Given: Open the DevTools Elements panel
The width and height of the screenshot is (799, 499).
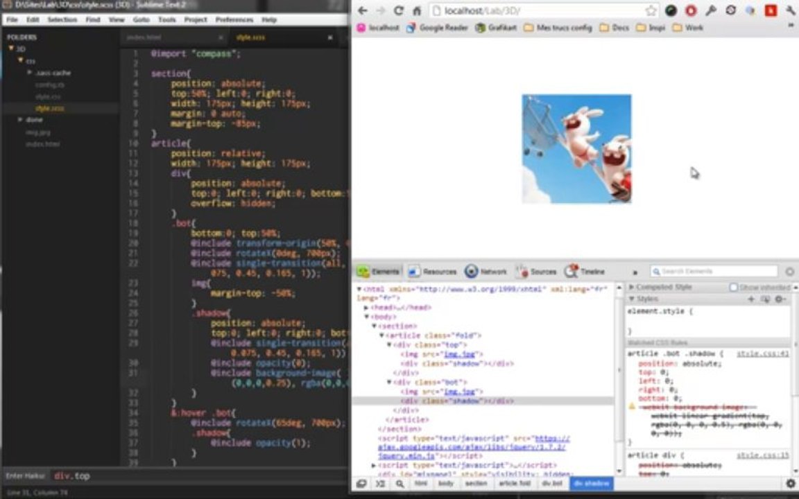Looking at the screenshot, I should click(378, 272).
